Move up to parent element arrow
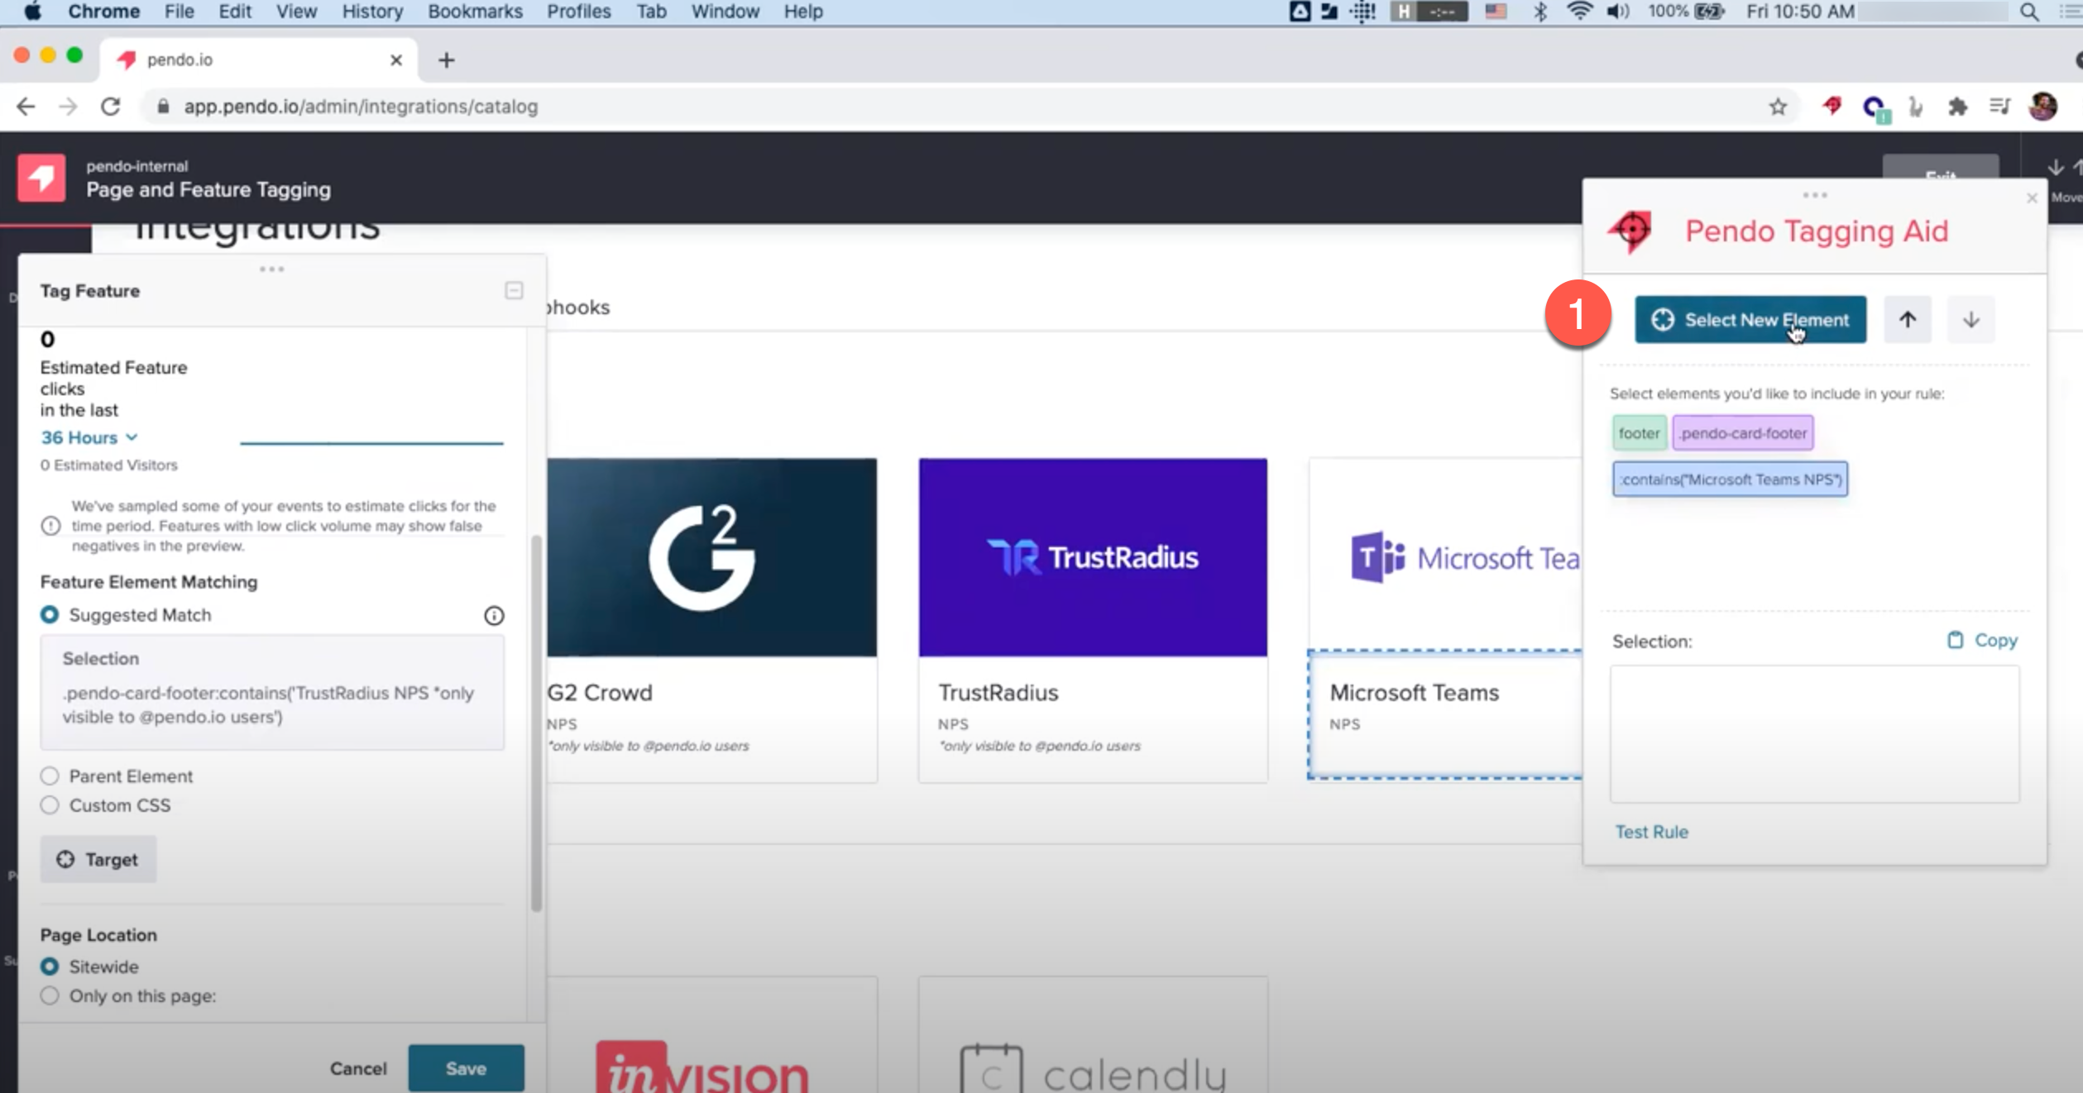The height and width of the screenshot is (1093, 2083). [1908, 319]
